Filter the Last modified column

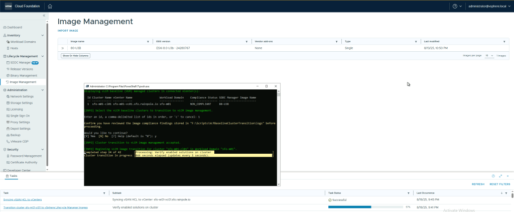(x=507, y=41)
